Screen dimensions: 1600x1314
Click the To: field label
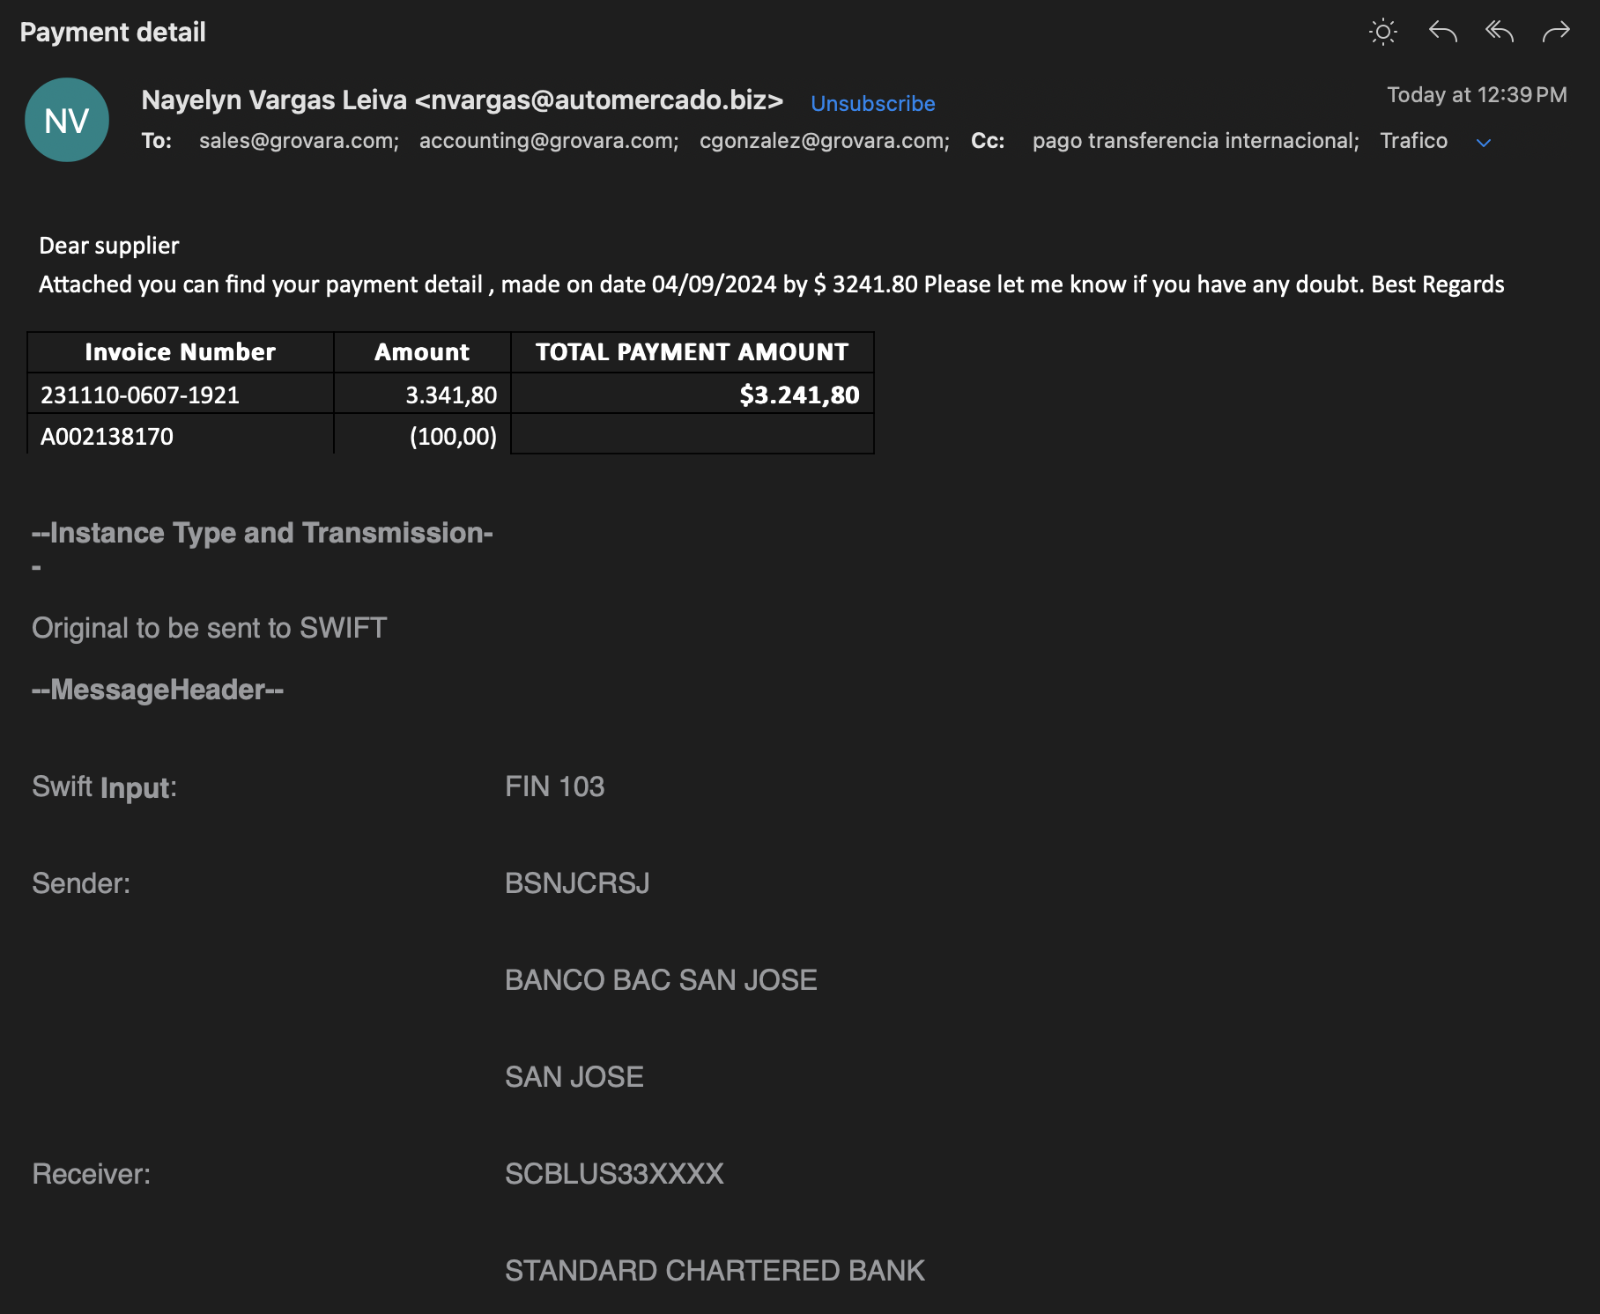157,141
